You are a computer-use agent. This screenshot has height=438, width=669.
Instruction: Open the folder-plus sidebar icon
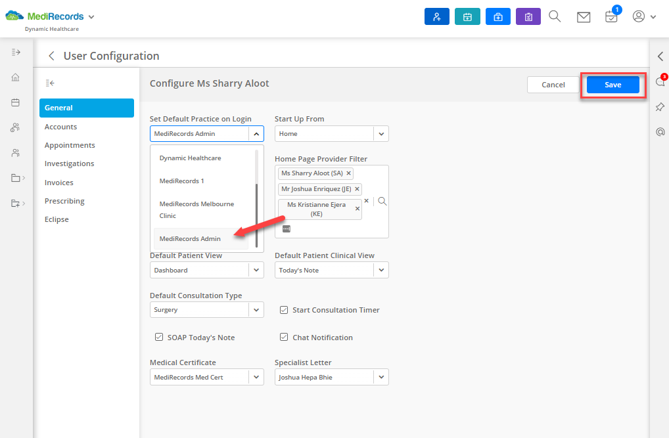point(15,203)
